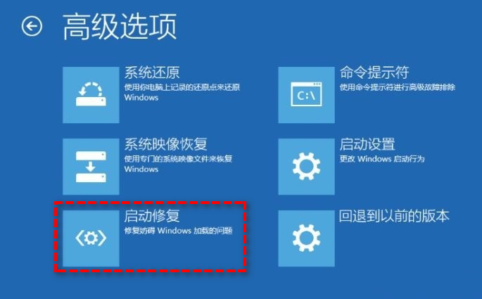Click the 启动修复 wrench-gear icon tile
Screen dimensions: 482x299
(91, 238)
